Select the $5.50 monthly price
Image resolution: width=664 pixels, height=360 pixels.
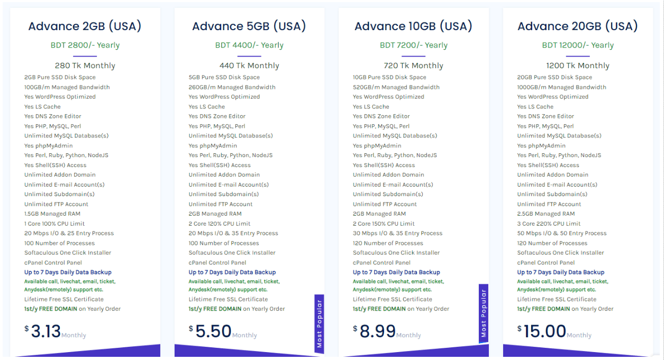pos(213,331)
